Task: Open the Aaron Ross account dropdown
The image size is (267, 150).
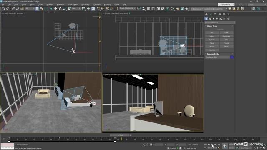Action: 226,5
